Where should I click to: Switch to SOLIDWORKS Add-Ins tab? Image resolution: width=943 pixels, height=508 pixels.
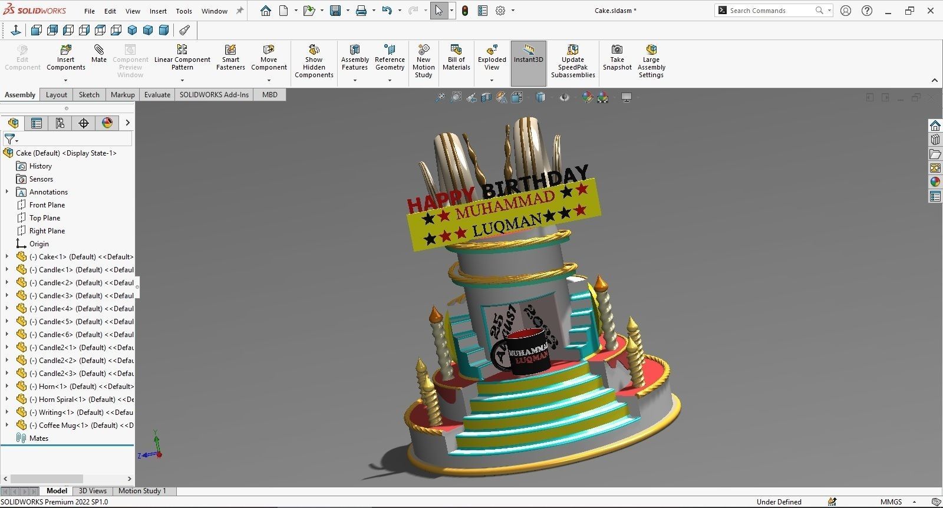214,94
